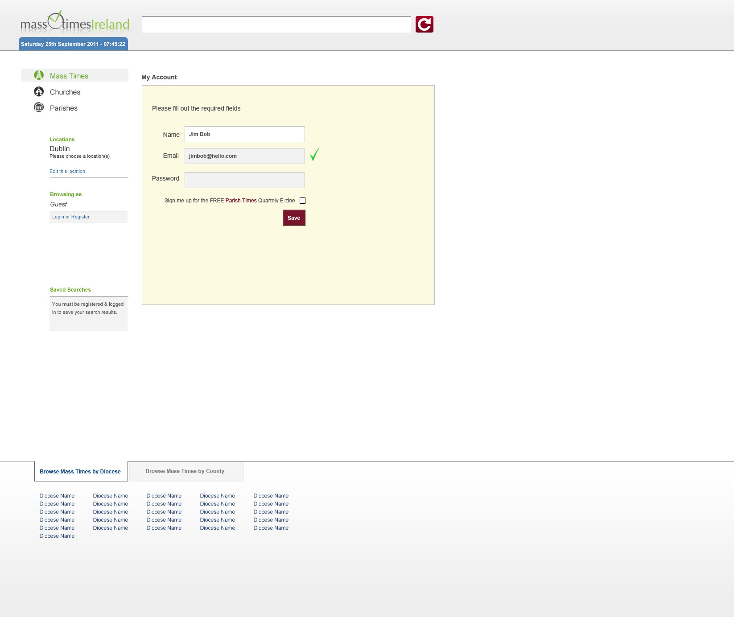
Task: Open Mass Times menu item
Action: (69, 76)
